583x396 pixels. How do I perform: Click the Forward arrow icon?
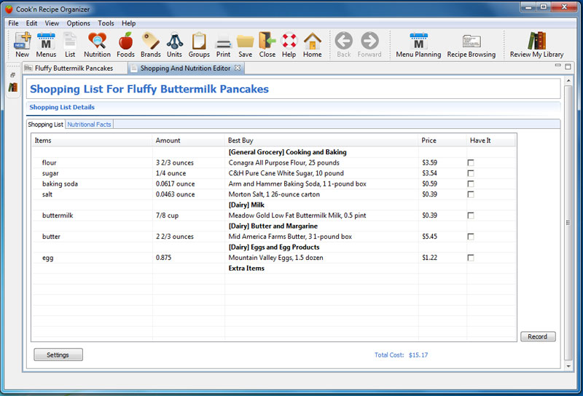(369, 44)
